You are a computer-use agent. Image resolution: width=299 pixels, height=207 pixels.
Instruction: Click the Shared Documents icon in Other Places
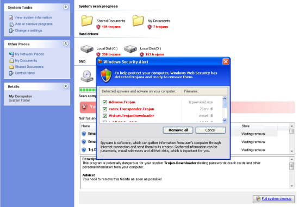pos(11,67)
